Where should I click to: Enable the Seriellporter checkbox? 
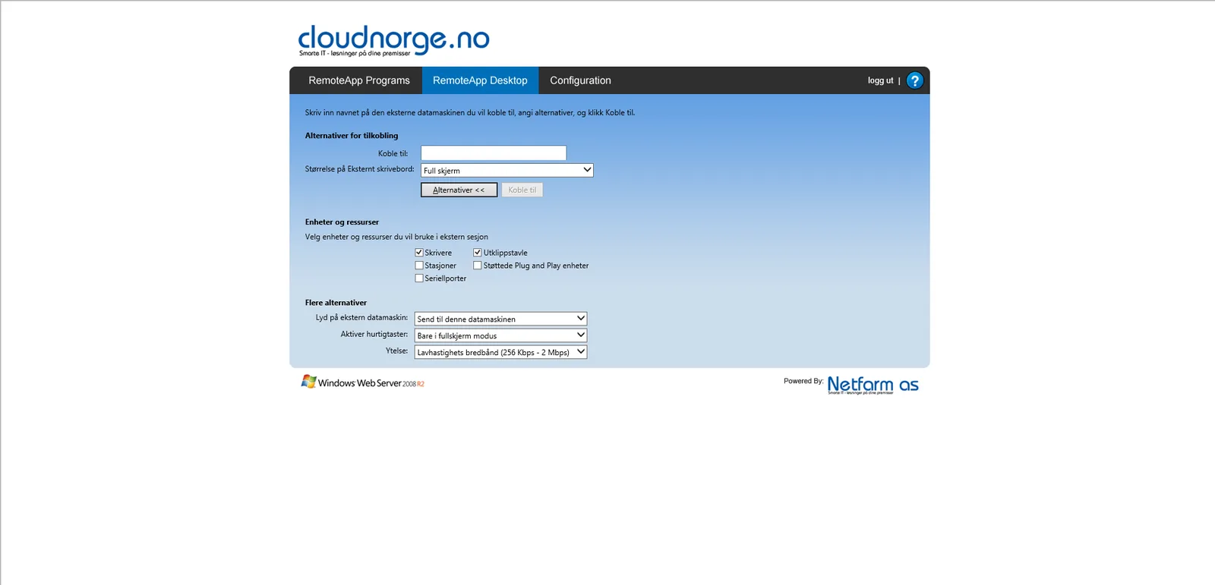[419, 278]
